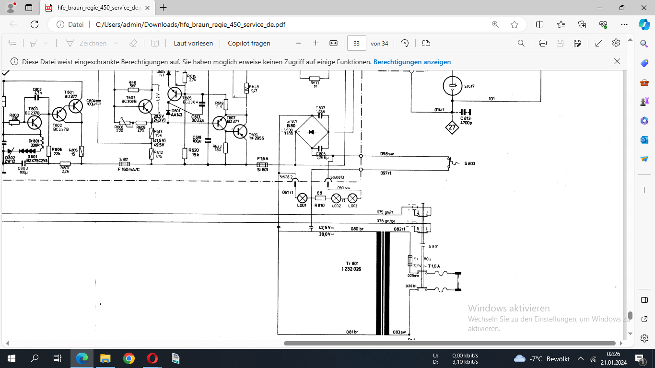Start Laut vorlesen read aloud
This screenshot has width=655, height=368.
193,43
